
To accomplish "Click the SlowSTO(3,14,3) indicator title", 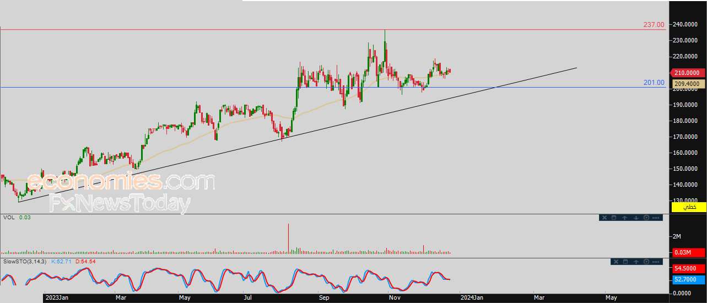I will point(26,261).
